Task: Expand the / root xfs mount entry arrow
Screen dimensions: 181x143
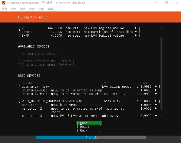Action: click(x=136, y=28)
